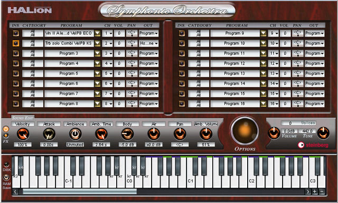Click the Attack knob
The width and height of the screenshot is (338, 203).
49,134
